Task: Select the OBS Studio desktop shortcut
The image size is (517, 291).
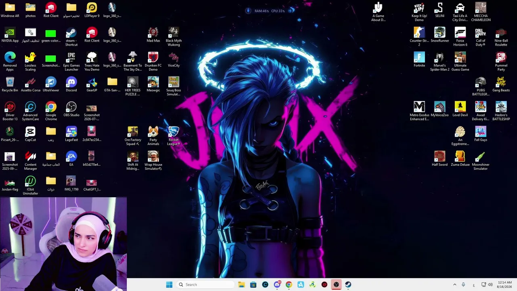Action: coord(71,109)
